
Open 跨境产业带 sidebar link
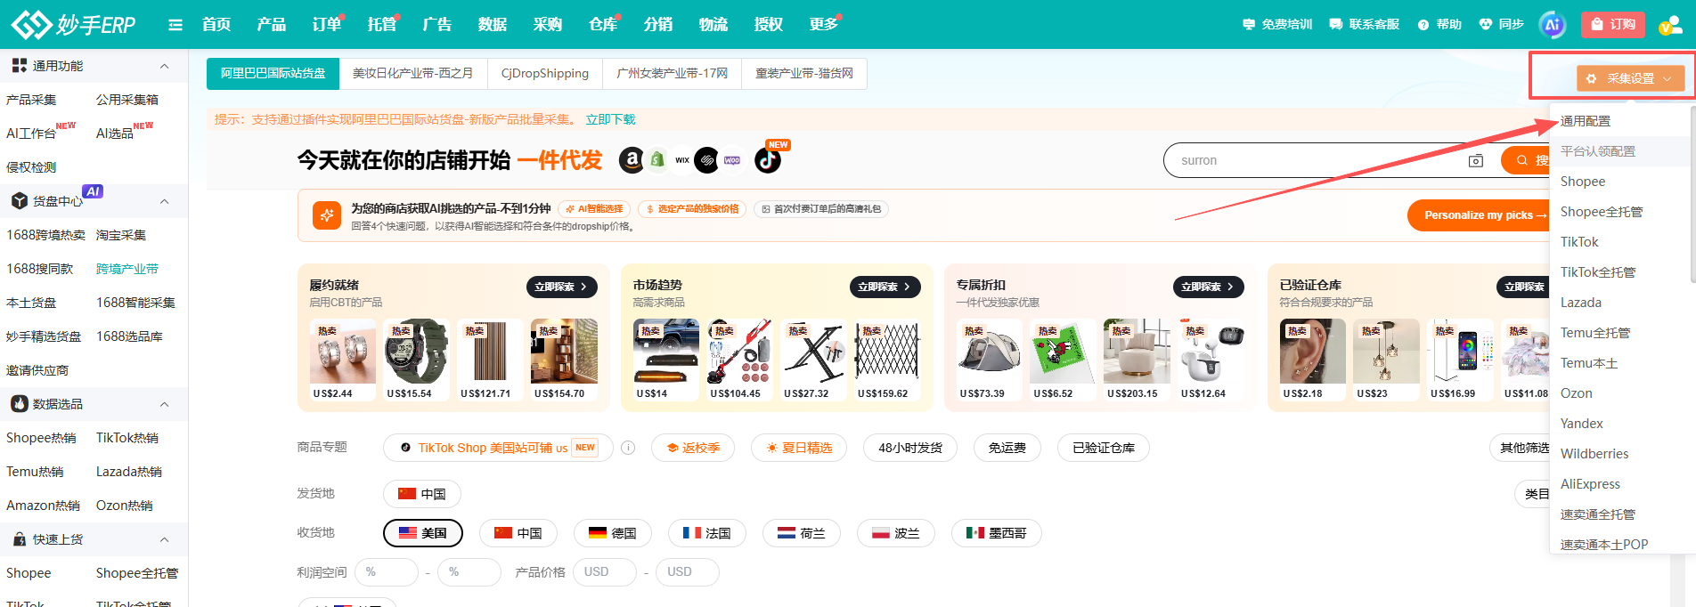click(127, 269)
